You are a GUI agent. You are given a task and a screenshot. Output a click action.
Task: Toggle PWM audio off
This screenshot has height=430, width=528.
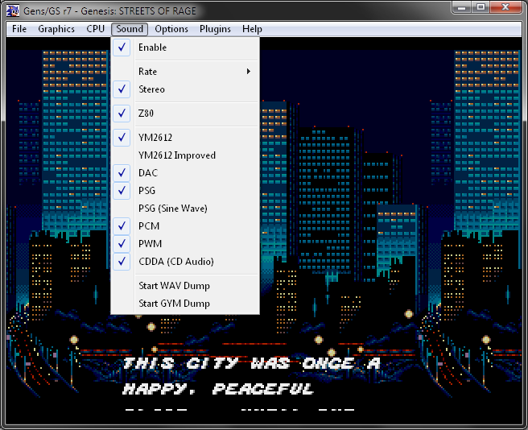pyautogui.click(x=150, y=244)
